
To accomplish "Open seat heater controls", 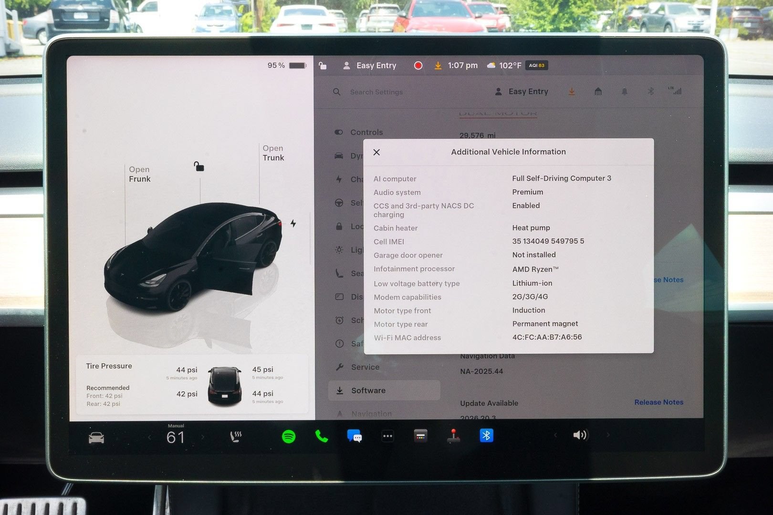I will [x=236, y=436].
